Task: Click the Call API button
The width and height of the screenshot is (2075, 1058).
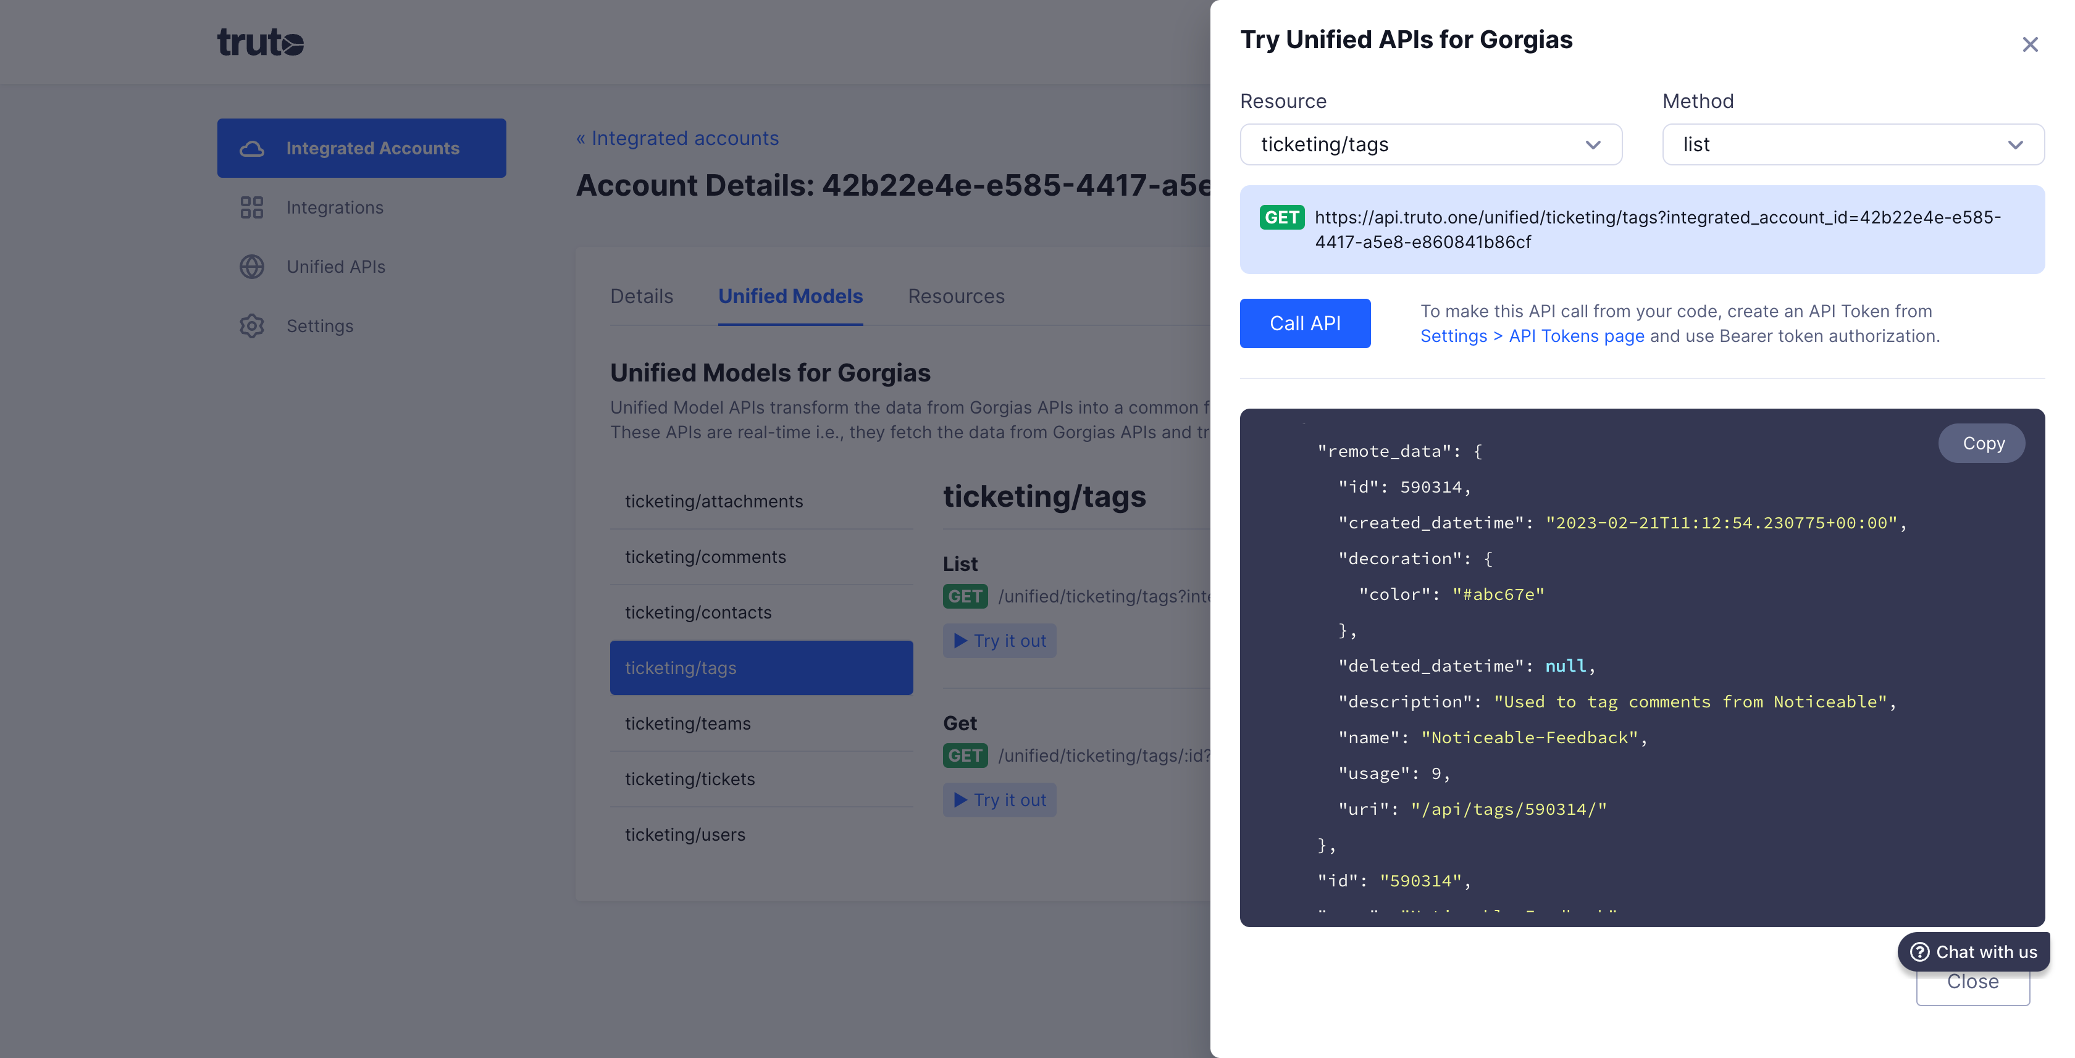Action: click(1305, 323)
